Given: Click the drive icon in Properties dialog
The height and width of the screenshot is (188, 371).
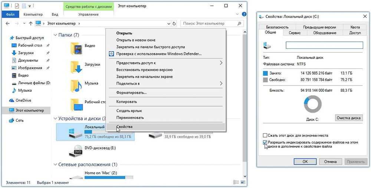Looking at the screenshot, I should tap(267, 46).
